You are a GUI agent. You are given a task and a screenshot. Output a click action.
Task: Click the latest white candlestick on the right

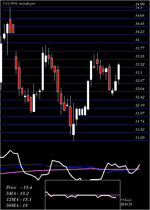(119, 72)
